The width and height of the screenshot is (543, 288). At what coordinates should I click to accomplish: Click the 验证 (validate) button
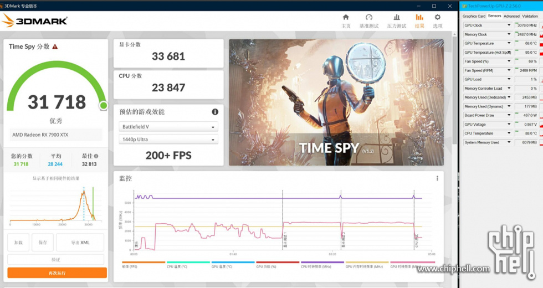(x=56, y=260)
